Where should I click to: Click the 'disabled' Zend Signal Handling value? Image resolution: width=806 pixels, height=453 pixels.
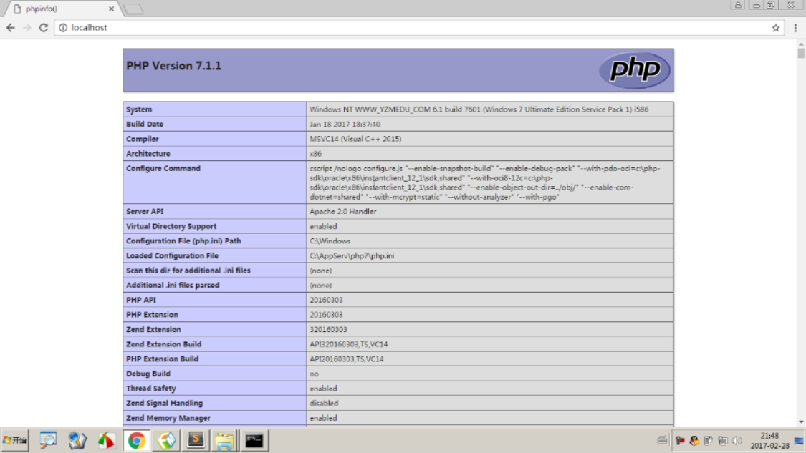[x=324, y=403]
